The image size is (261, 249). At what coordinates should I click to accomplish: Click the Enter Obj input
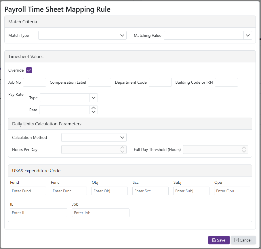pos(110,191)
